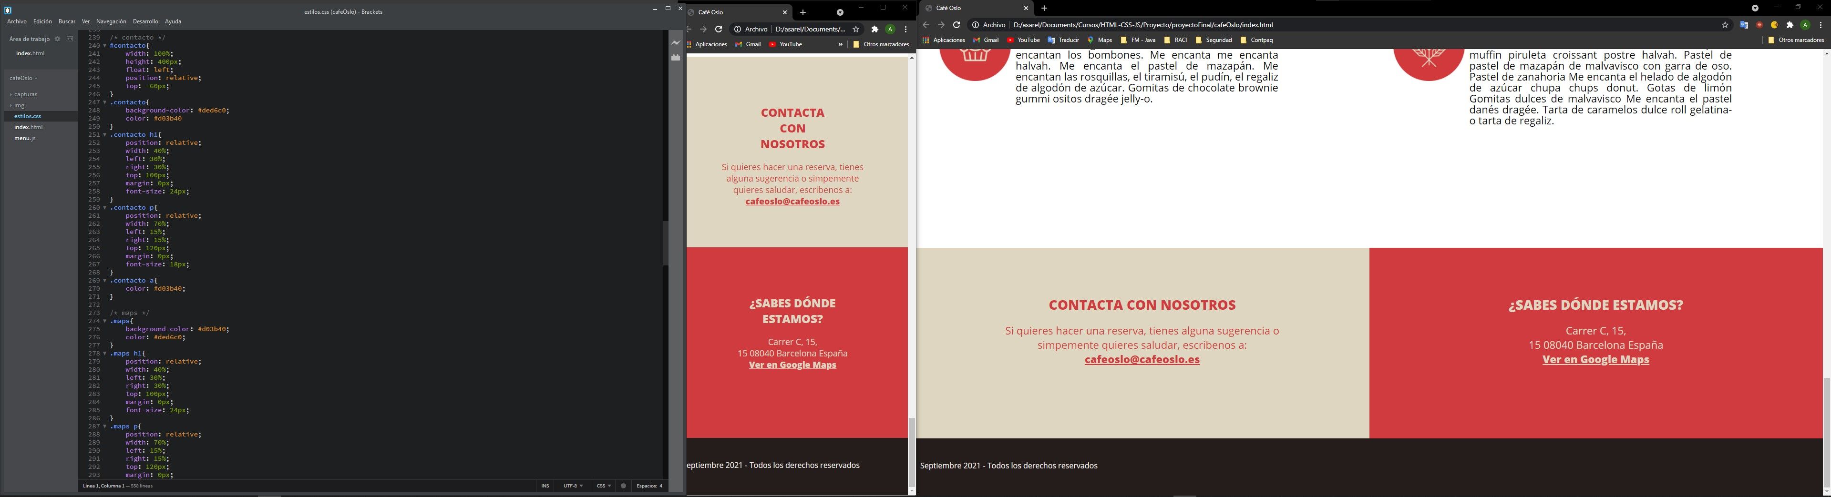
Task: Collapse the .contacto rule at line 247
Action: [105, 102]
